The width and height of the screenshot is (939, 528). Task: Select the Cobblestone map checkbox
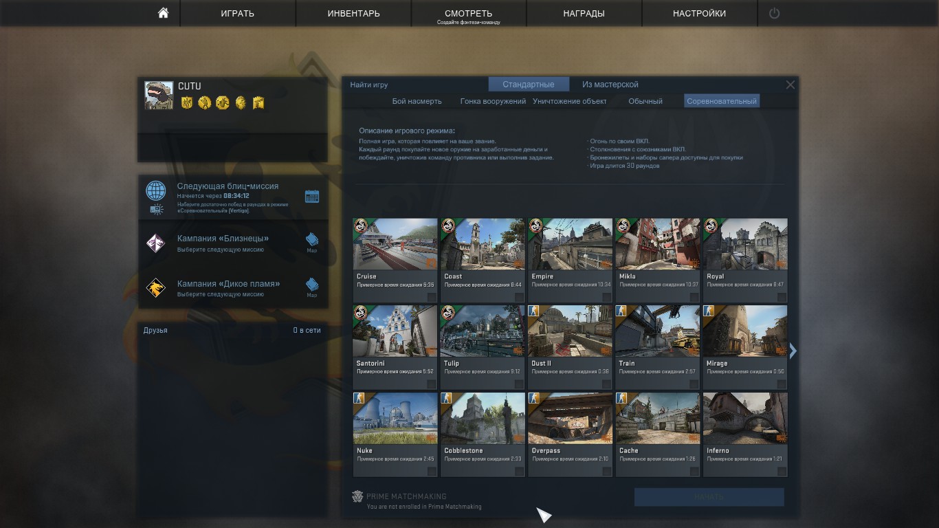[519, 472]
